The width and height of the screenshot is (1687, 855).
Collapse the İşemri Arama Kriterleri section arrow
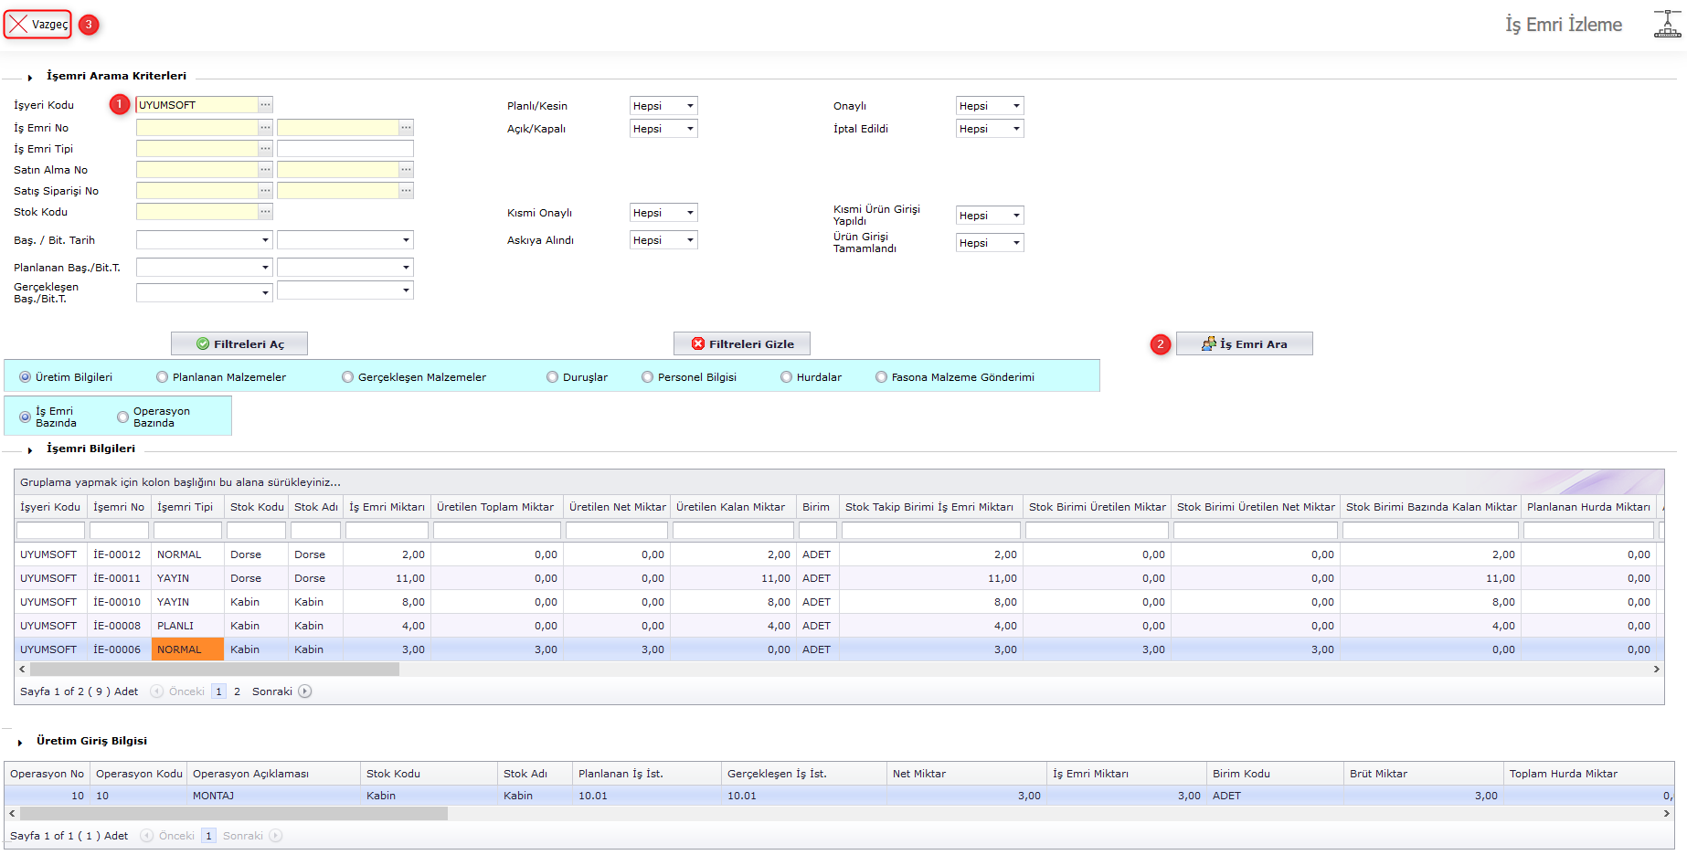(30, 78)
